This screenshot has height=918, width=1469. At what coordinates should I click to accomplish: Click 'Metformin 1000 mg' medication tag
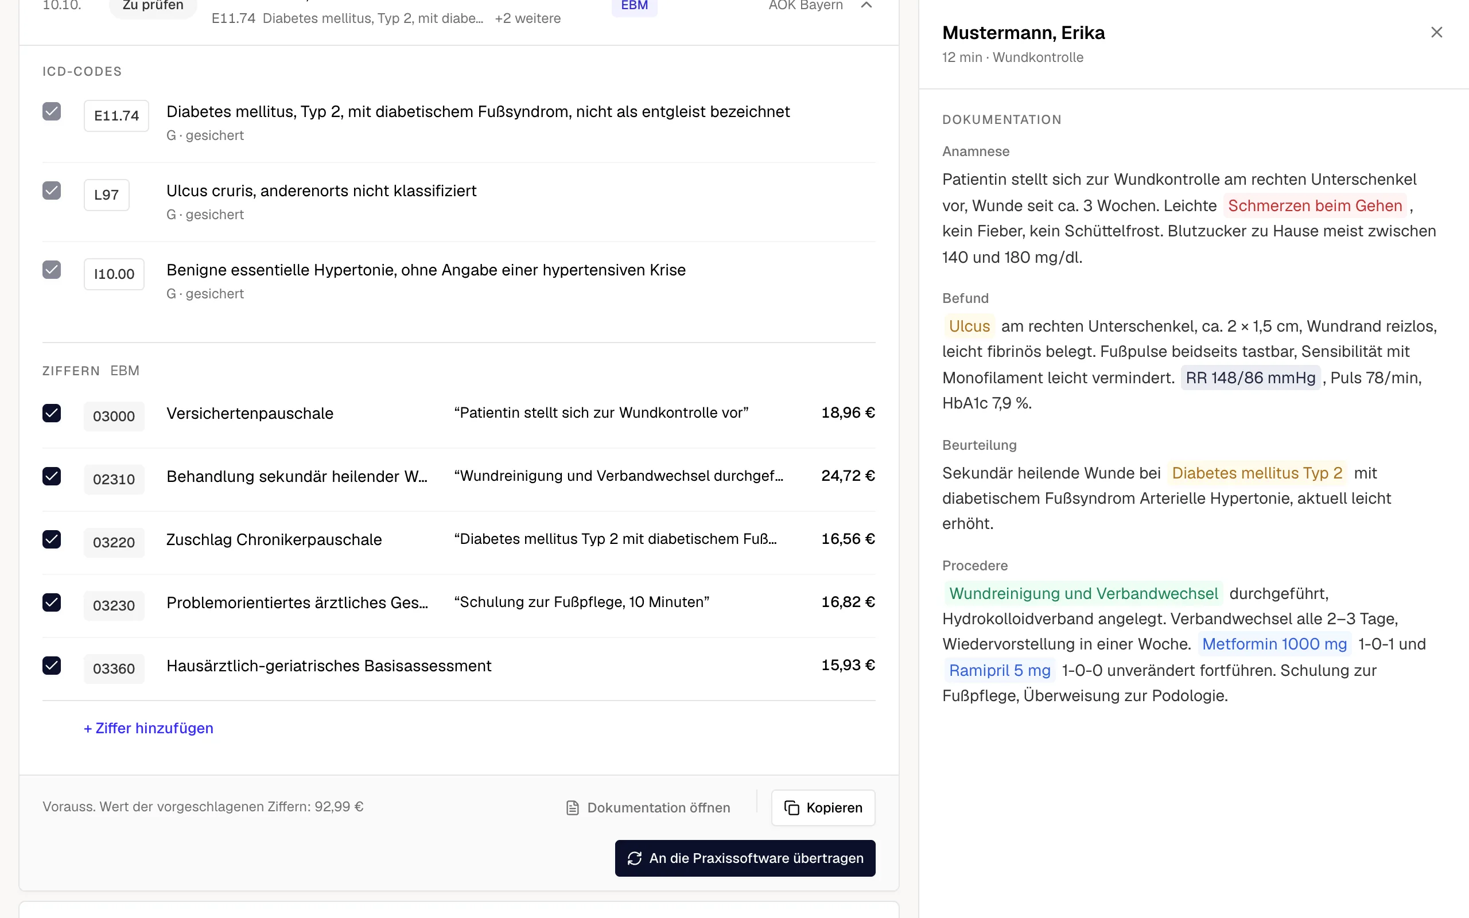(1274, 644)
